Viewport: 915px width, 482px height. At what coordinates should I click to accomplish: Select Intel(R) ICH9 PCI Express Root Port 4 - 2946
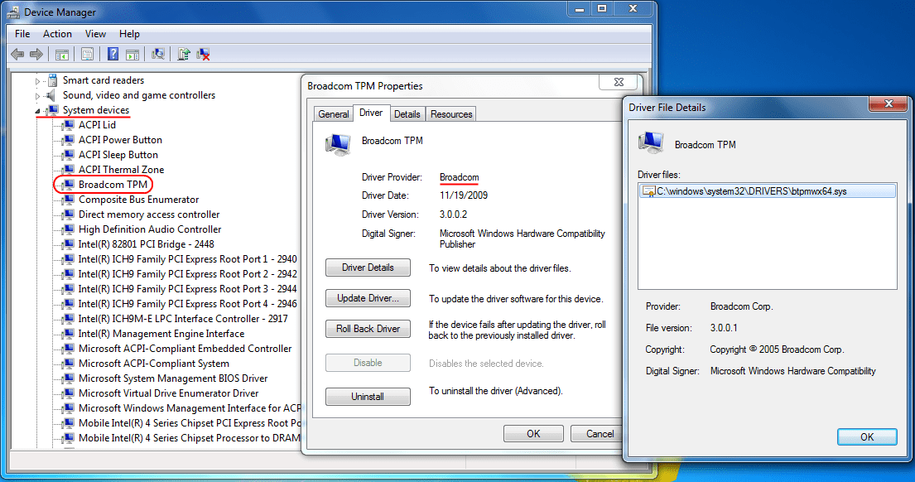(187, 304)
